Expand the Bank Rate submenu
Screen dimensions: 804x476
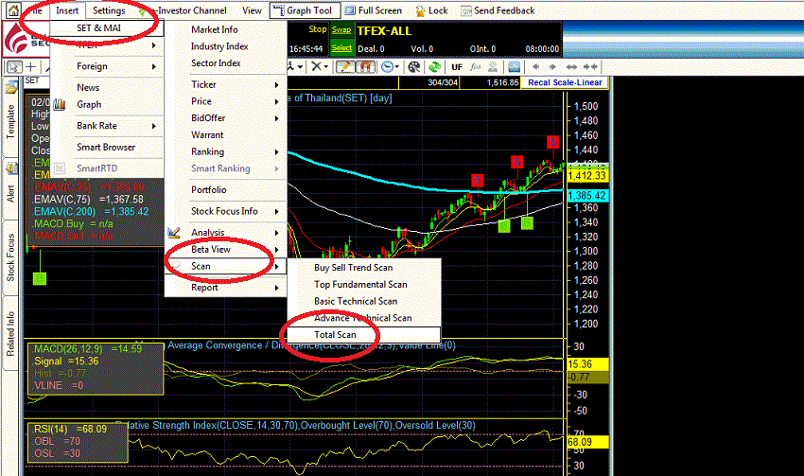click(107, 126)
